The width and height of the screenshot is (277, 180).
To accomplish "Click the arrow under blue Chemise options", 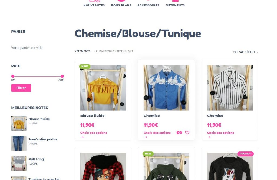I will (x=146, y=137).
